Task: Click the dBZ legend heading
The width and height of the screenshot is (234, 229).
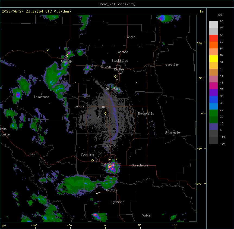Action: pos(220,14)
